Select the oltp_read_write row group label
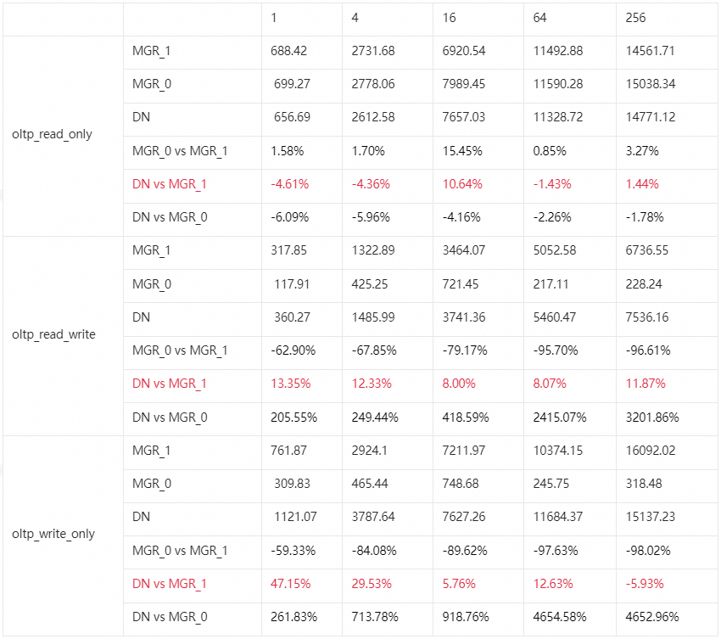 [53, 334]
